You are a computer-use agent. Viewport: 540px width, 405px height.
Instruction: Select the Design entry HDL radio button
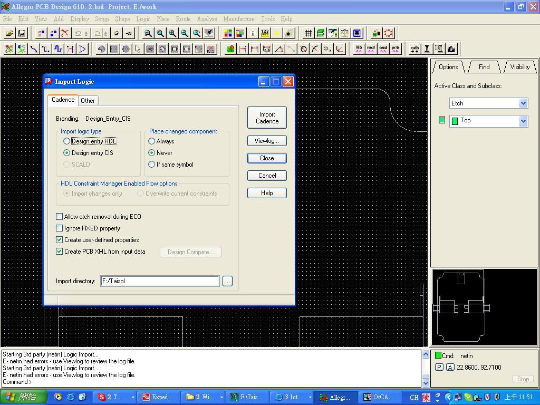(67, 141)
